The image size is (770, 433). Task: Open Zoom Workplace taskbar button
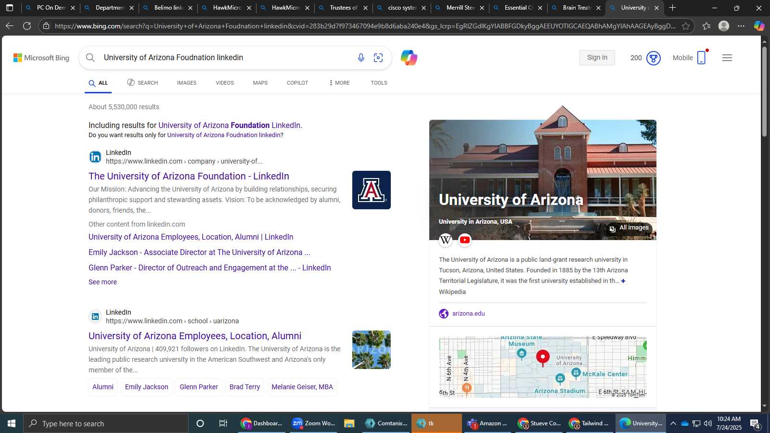[x=314, y=423]
